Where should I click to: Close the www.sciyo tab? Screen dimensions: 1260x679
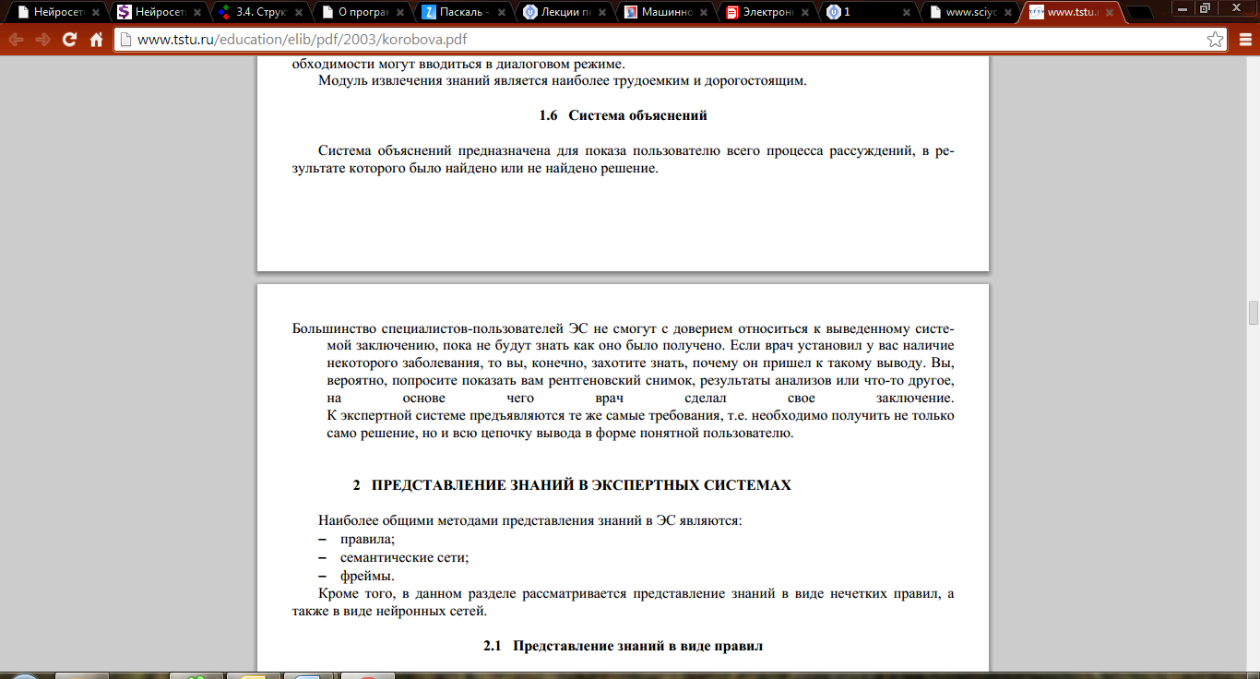(1009, 13)
